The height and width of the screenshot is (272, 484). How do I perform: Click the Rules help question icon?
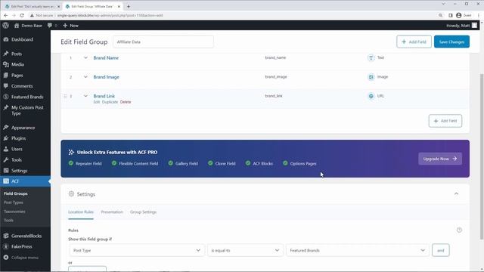pyautogui.click(x=459, y=230)
